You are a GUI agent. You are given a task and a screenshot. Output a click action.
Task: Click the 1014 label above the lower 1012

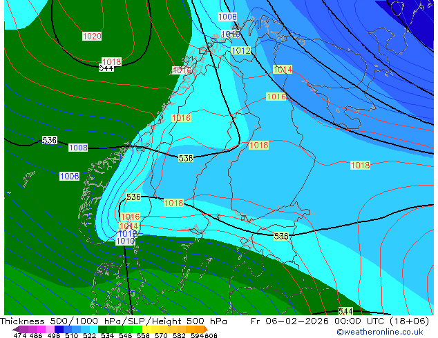(128, 226)
